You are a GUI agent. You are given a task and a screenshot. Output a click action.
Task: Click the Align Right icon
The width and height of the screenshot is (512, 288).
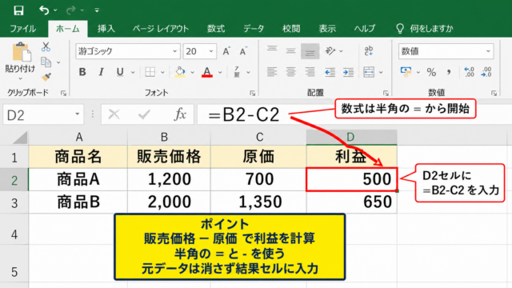click(x=310, y=72)
